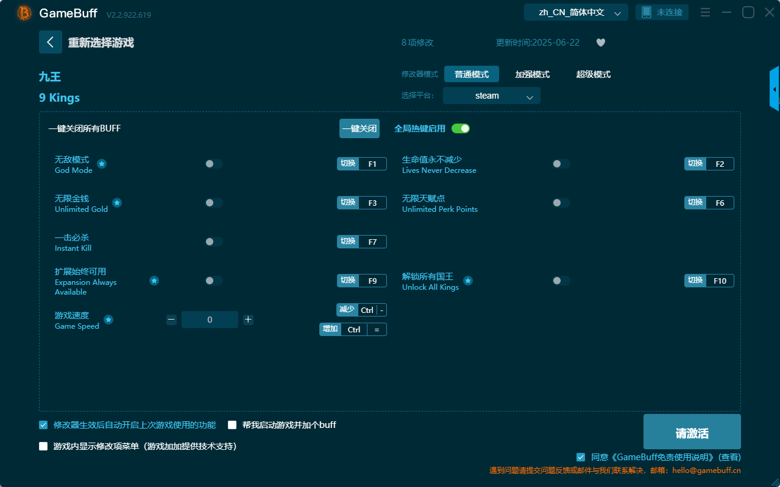Click the Game Speed value input field
This screenshot has height=487, width=780.
tap(210, 319)
